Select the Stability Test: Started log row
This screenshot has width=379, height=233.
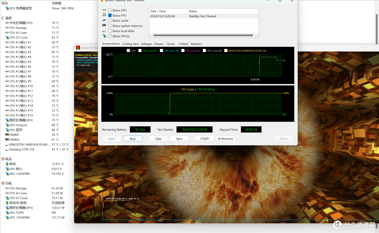(204, 16)
